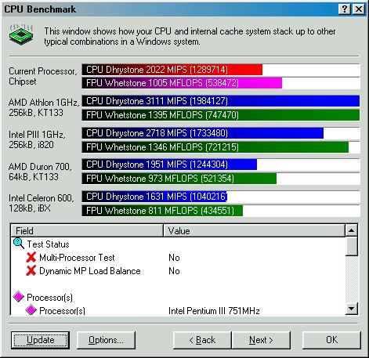Click the 'Intel Celeron 600, 128kB, iBX' label
The height and width of the screenshot is (358, 369).
(42, 203)
